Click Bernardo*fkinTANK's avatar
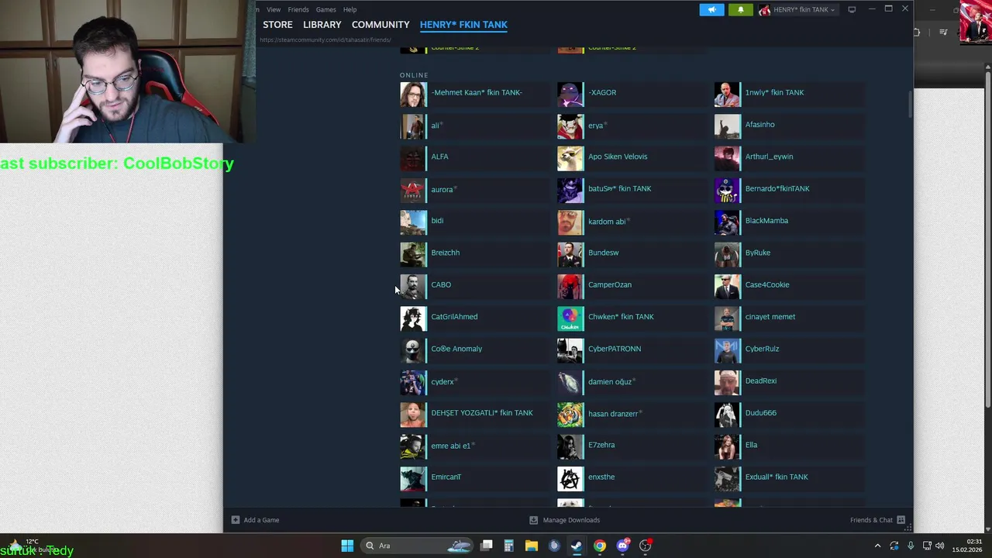The width and height of the screenshot is (992, 558). pyautogui.click(x=727, y=190)
